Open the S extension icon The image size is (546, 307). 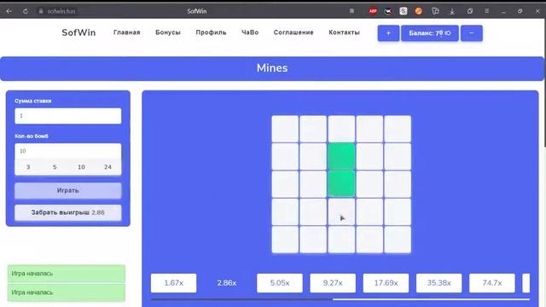(404, 11)
